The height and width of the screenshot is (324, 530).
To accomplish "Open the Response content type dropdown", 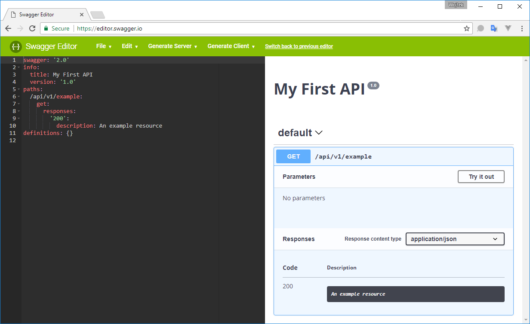I will point(455,239).
